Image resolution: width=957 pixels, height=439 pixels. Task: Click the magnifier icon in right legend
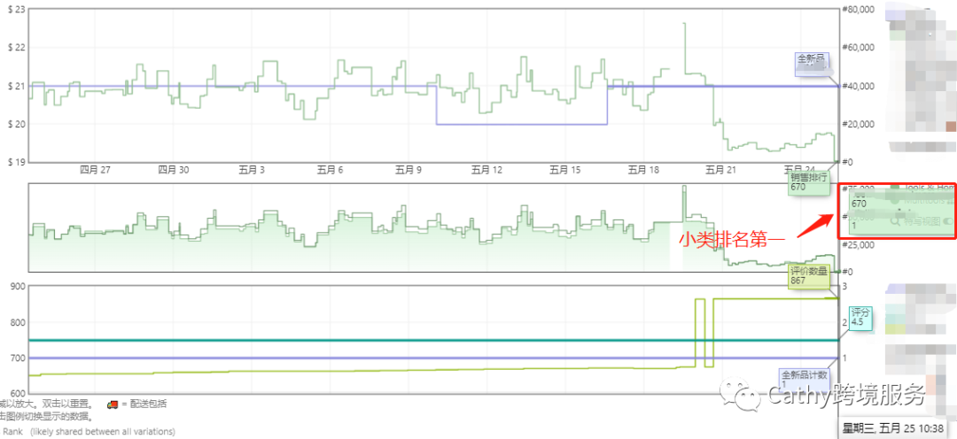pos(897,221)
